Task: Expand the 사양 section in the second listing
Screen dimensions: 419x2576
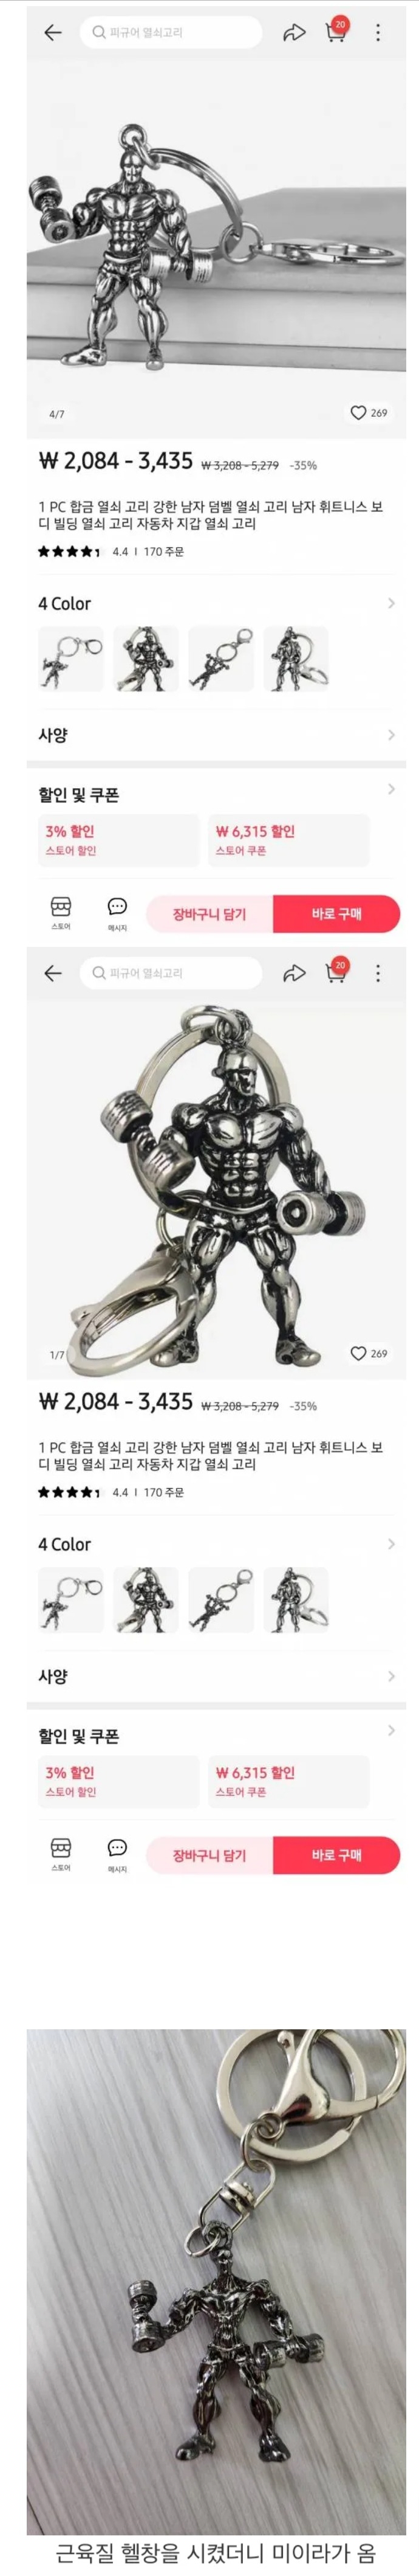Action: coord(217,1675)
